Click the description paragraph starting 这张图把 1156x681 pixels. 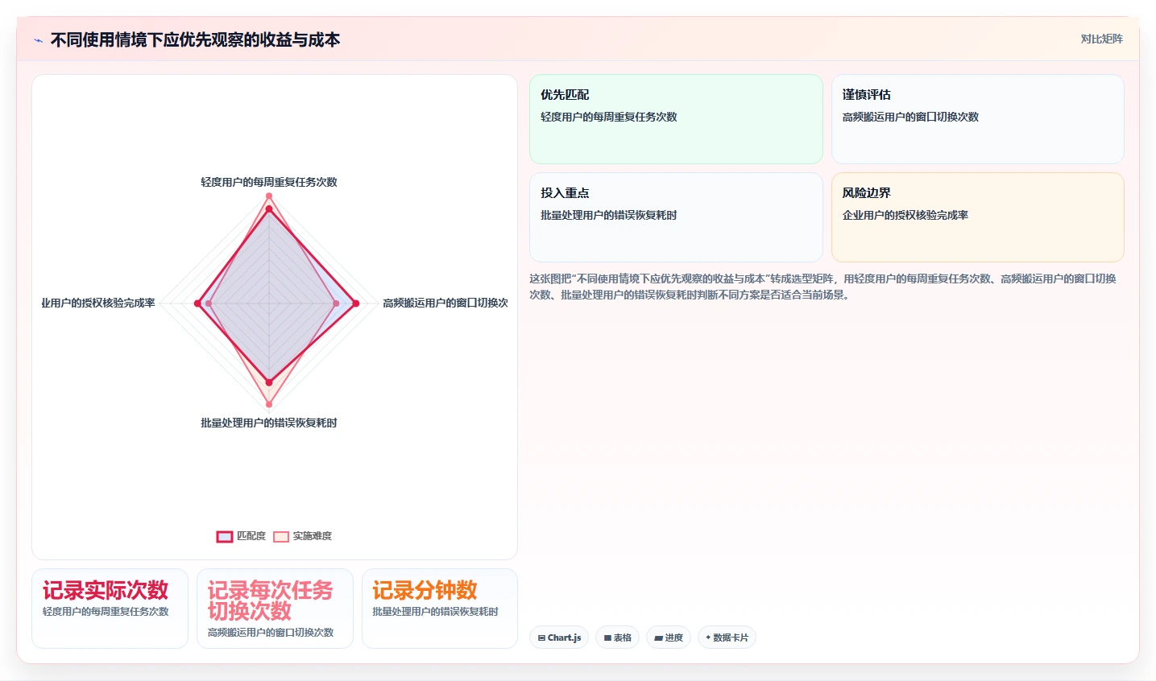click(823, 287)
